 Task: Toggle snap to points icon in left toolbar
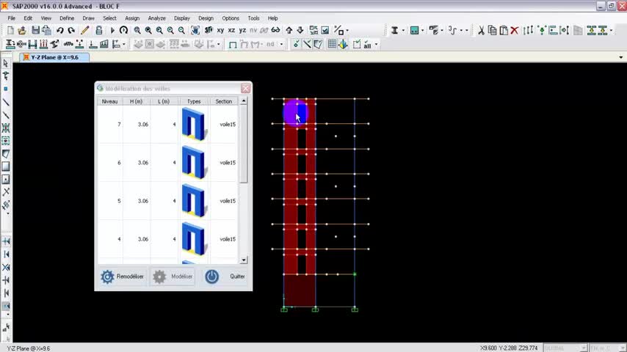[x=7, y=241]
